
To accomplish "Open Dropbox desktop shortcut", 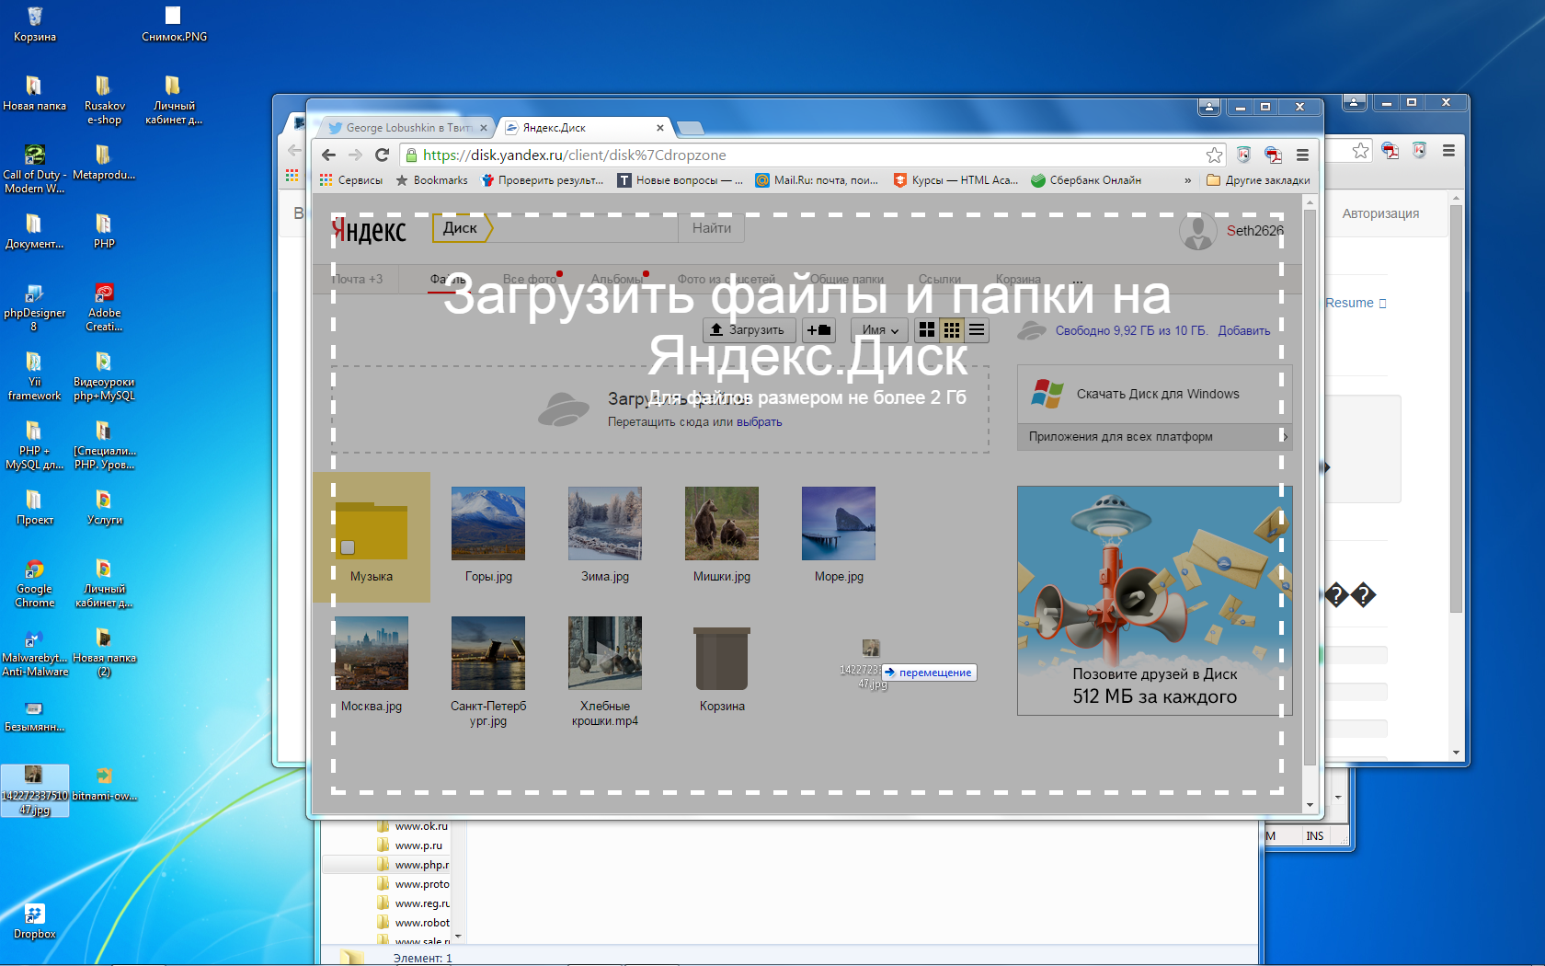I will (x=34, y=920).
